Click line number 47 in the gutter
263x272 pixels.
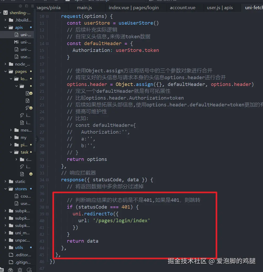coord(42,269)
